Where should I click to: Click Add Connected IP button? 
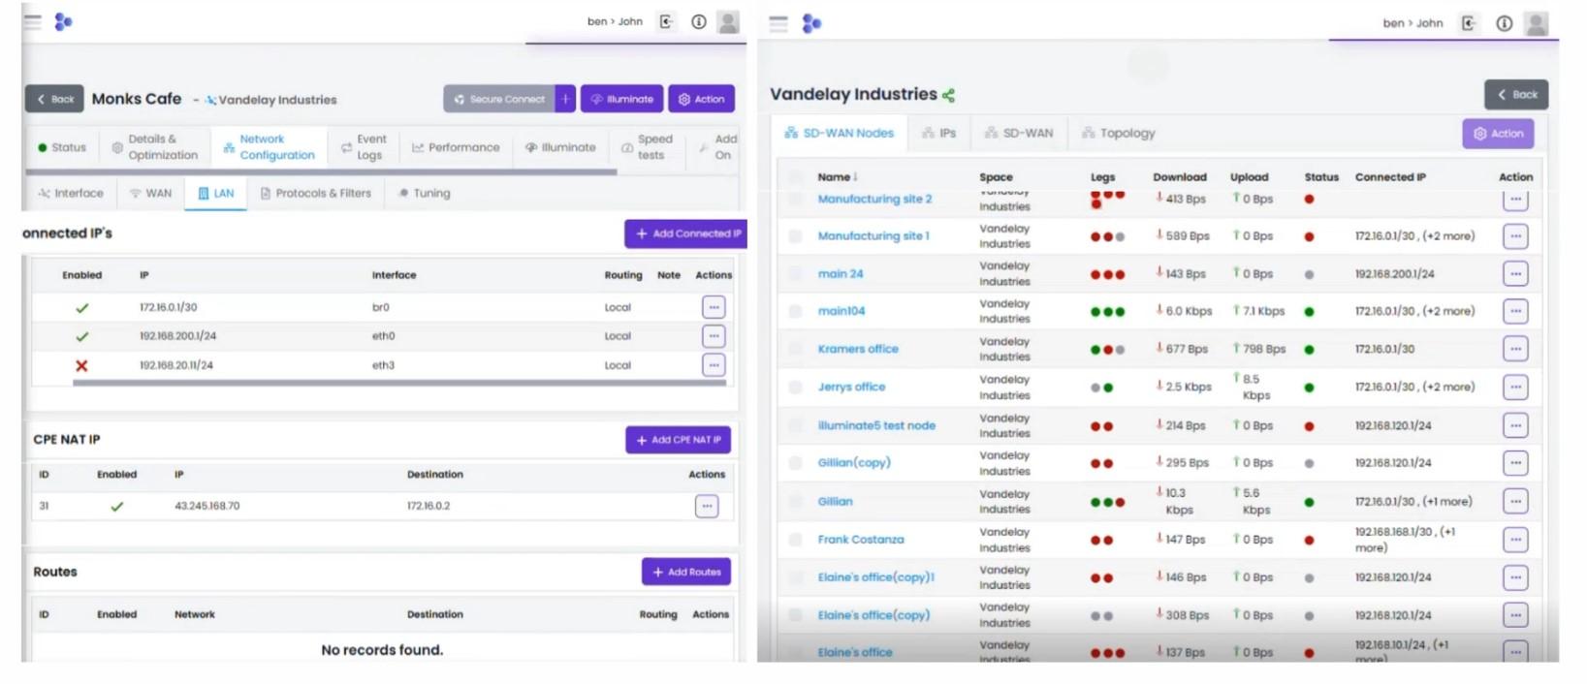pyautogui.click(x=686, y=233)
